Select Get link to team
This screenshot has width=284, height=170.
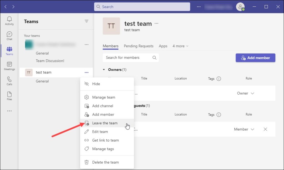point(106,140)
